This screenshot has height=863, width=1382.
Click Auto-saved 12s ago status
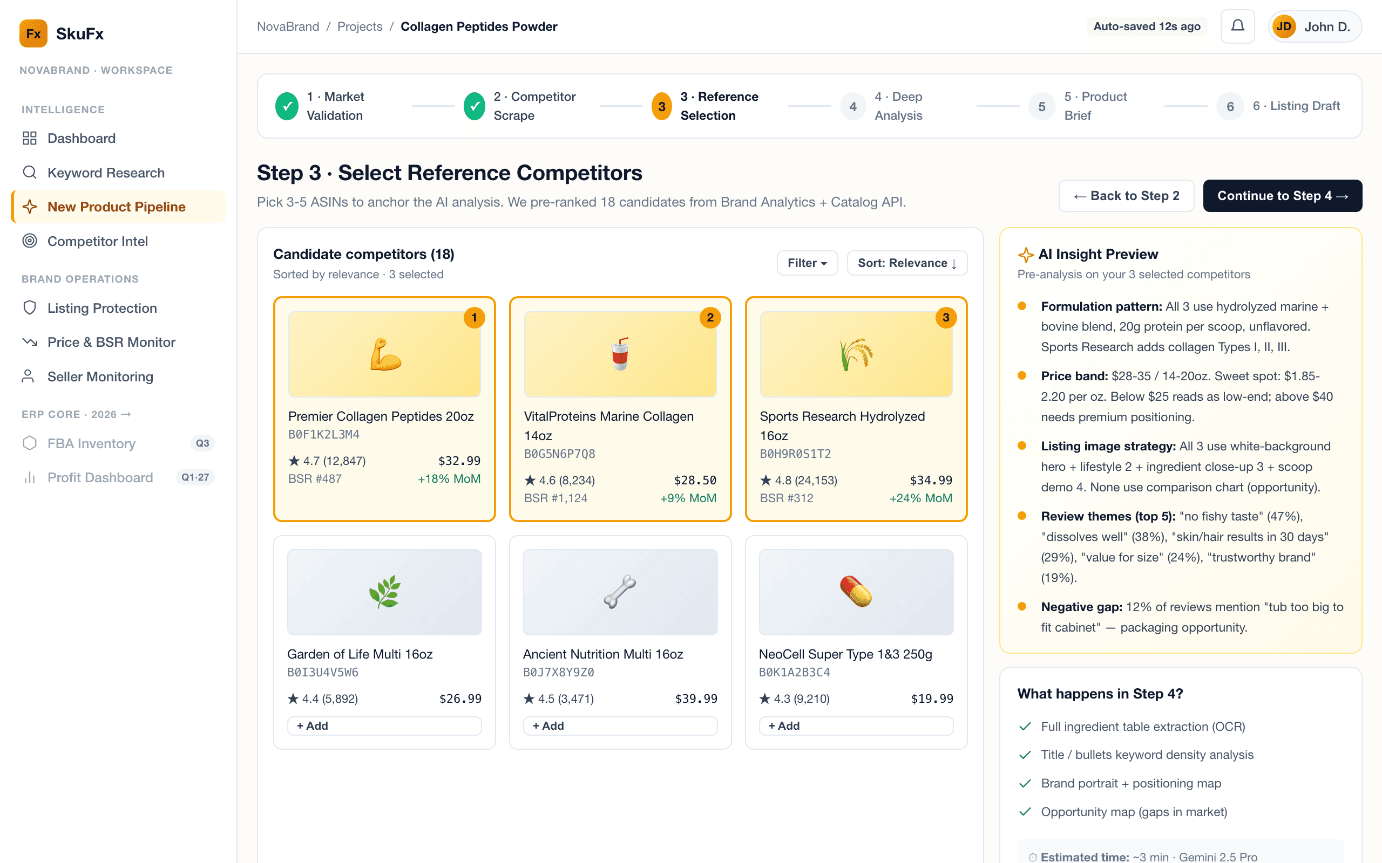click(1146, 26)
